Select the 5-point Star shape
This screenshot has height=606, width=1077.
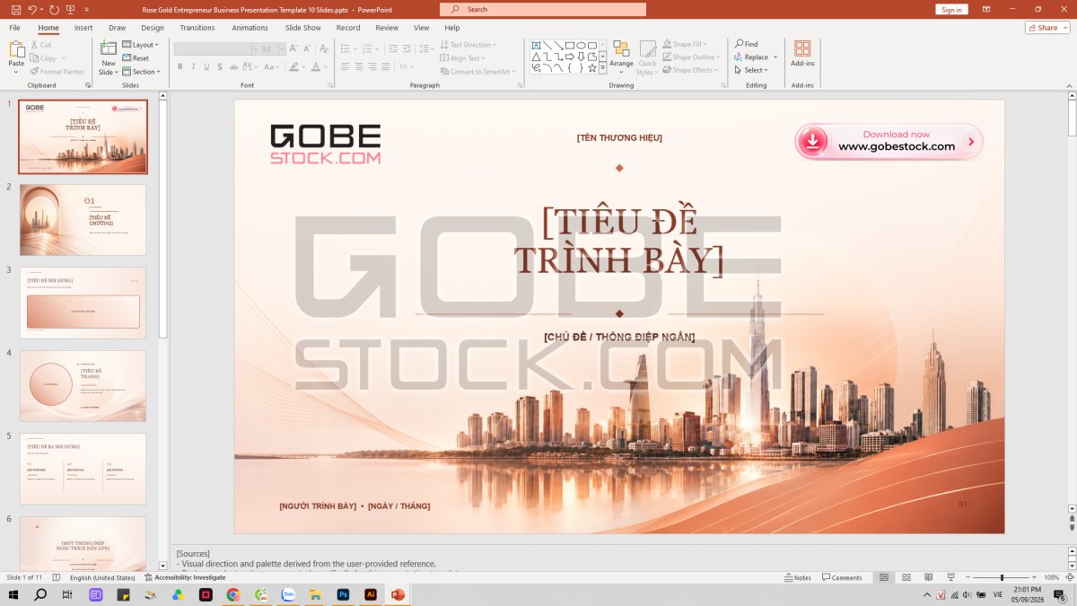coord(592,67)
